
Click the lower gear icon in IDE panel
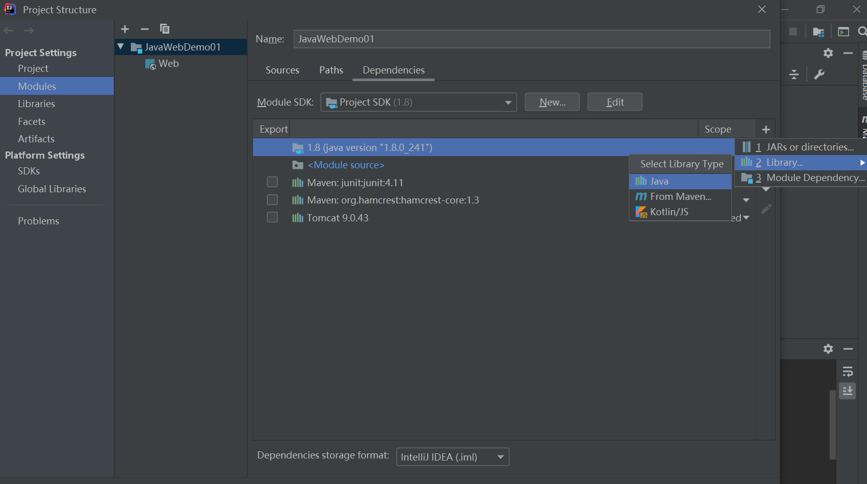tap(828, 349)
